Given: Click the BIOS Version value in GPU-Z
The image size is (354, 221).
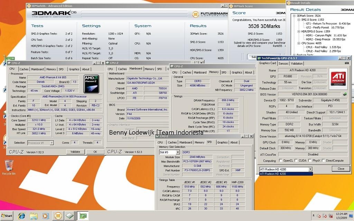Looking at the screenshot, I should pyautogui.click(x=309, y=94).
